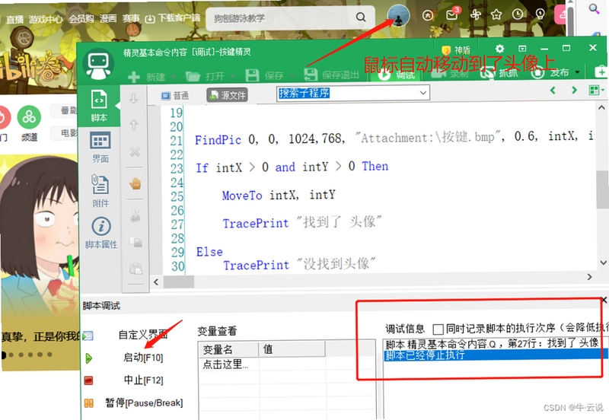This screenshot has width=609, height=420.
Task: Click the 发布 publish toolbar button
Action: [550, 72]
